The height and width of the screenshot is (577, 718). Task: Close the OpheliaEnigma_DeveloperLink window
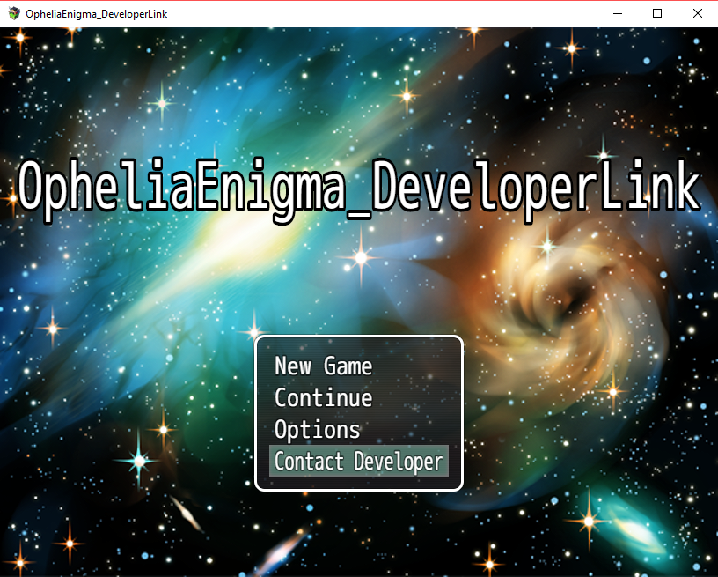698,14
